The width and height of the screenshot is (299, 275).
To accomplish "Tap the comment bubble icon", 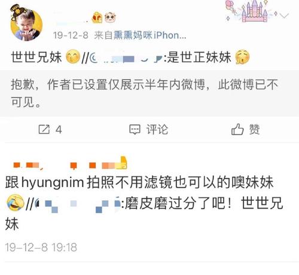I will (135, 130).
